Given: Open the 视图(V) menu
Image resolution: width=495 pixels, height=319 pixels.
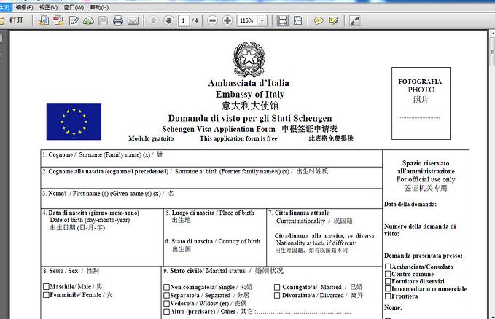Looking at the screenshot, I should (x=49, y=7).
